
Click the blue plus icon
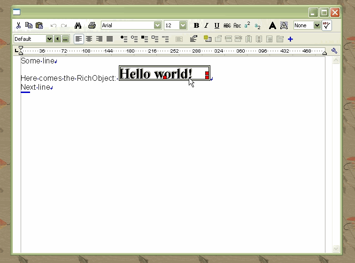click(290, 39)
